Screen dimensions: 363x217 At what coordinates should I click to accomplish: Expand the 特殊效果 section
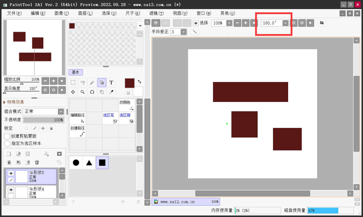14,102
